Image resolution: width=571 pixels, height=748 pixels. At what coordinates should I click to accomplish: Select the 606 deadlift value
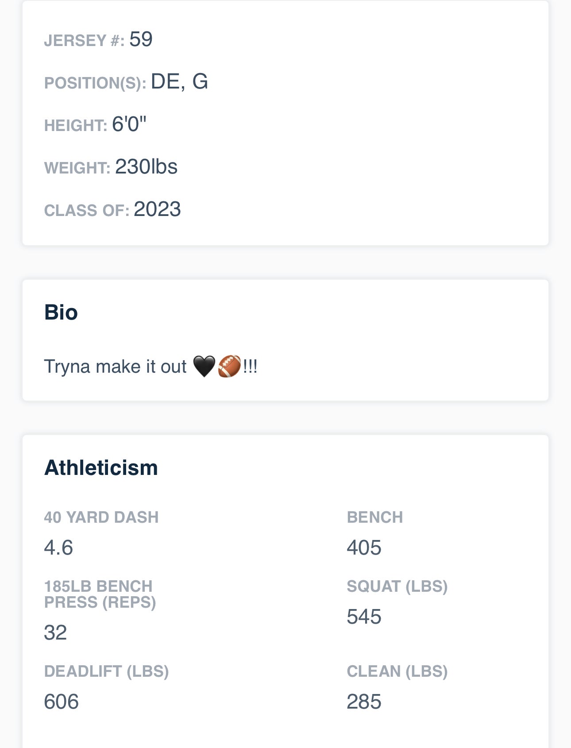[x=61, y=702]
